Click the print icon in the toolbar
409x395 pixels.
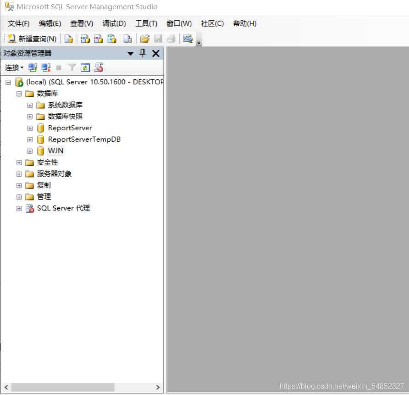pyautogui.click(x=171, y=39)
